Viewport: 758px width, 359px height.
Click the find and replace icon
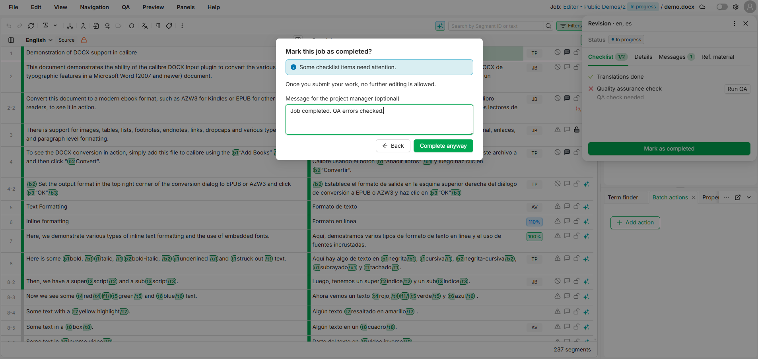[107, 26]
